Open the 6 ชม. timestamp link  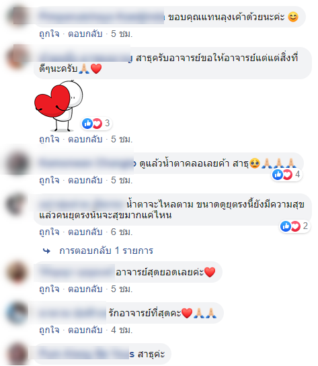click(x=122, y=232)
